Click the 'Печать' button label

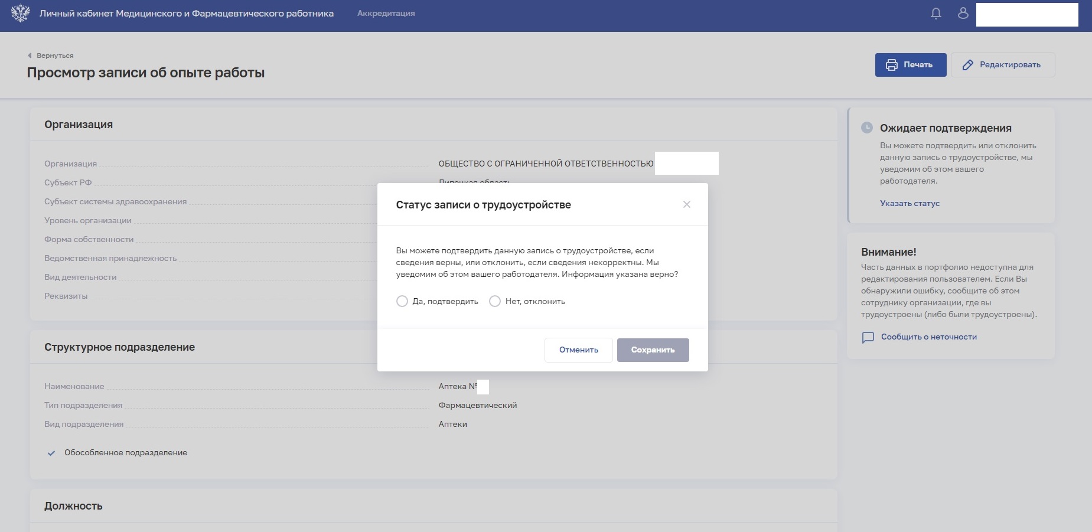click(x=918, y=65)
